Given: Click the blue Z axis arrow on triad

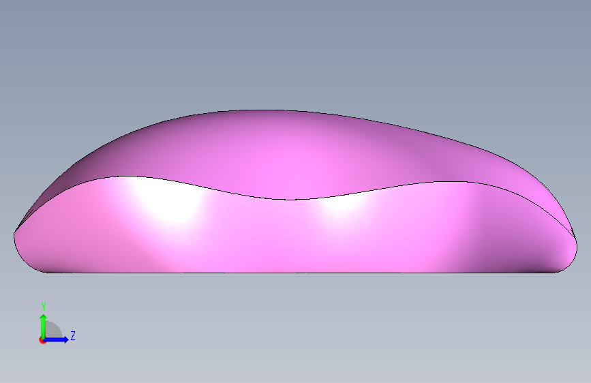Looking at the screenshot, I should pyautogui.click(x=57, y=339).
